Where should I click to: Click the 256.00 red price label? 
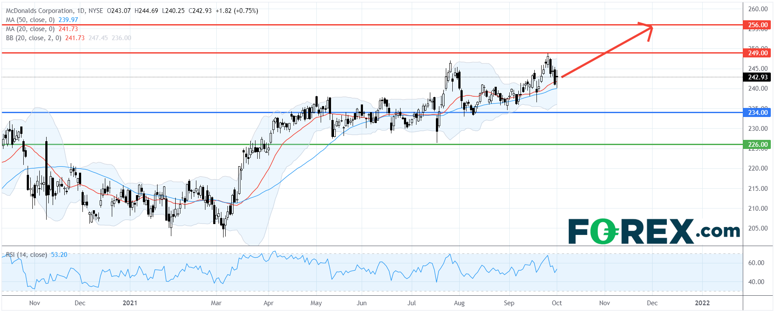tap(757, 25)
